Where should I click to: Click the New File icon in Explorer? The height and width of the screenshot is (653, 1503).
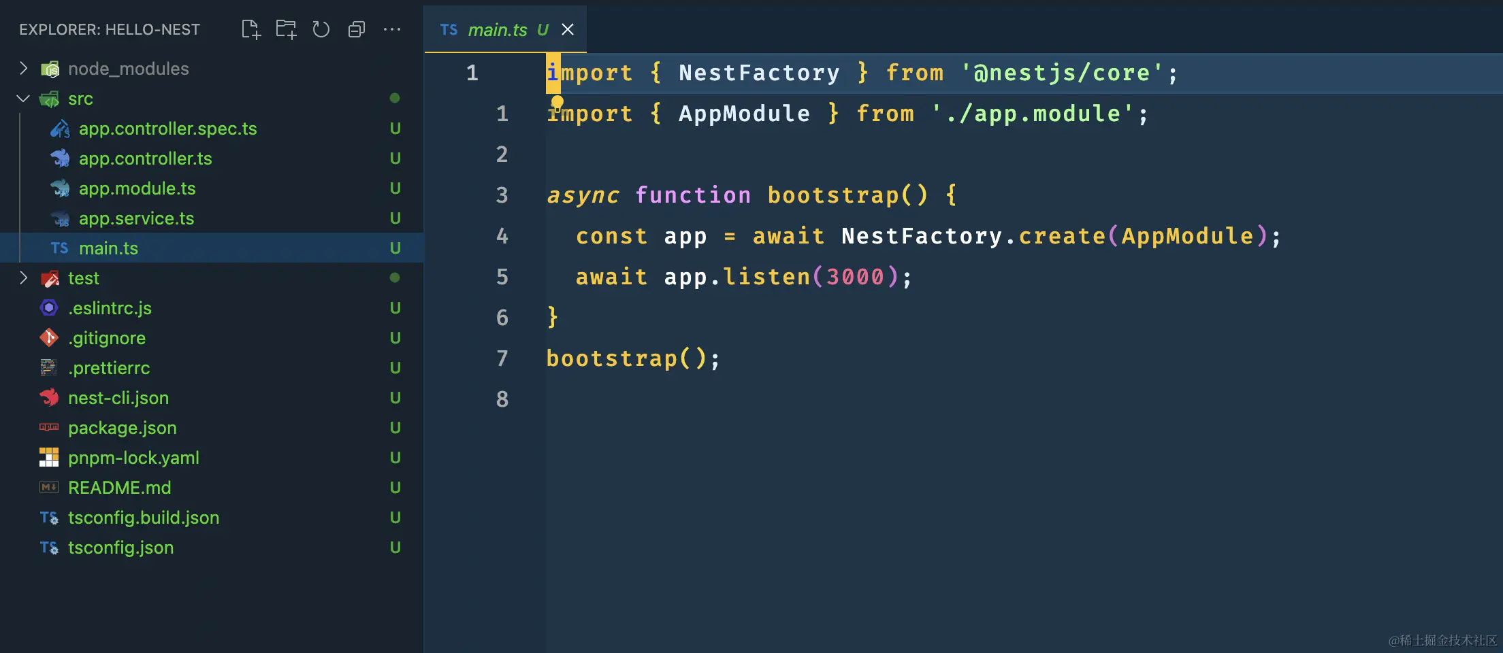pyautogui.click(x=251, y=29)
